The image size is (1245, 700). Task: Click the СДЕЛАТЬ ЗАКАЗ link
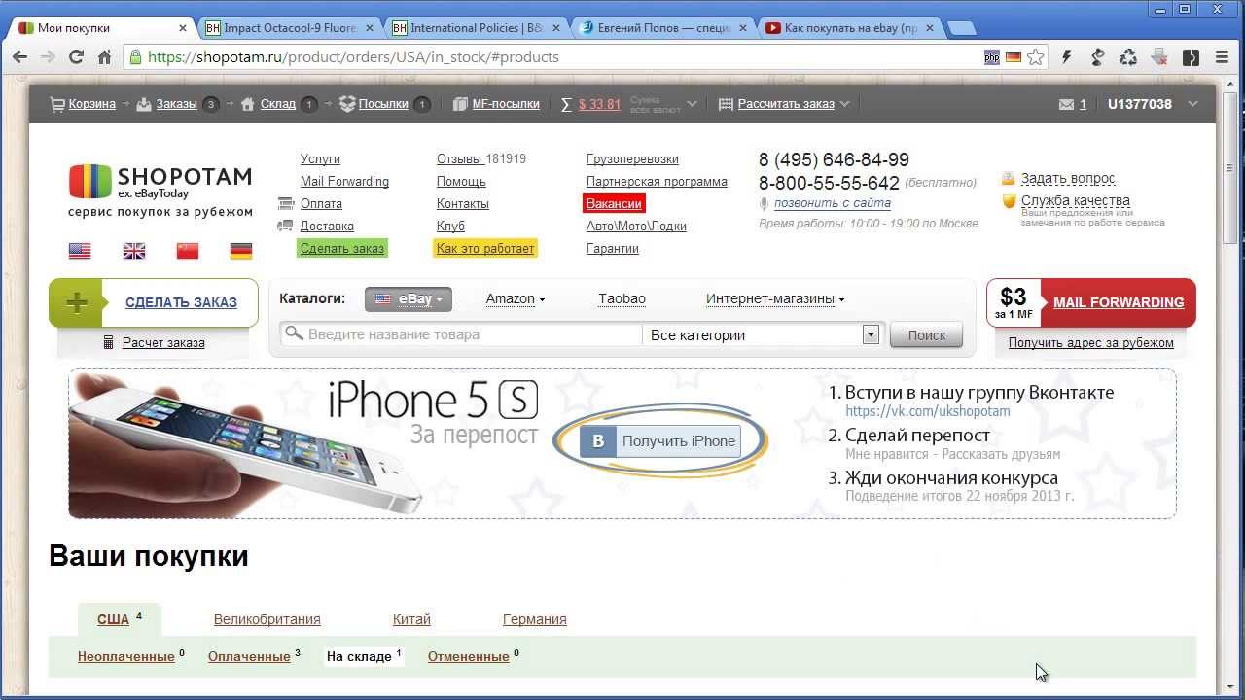tap(181, 302)
